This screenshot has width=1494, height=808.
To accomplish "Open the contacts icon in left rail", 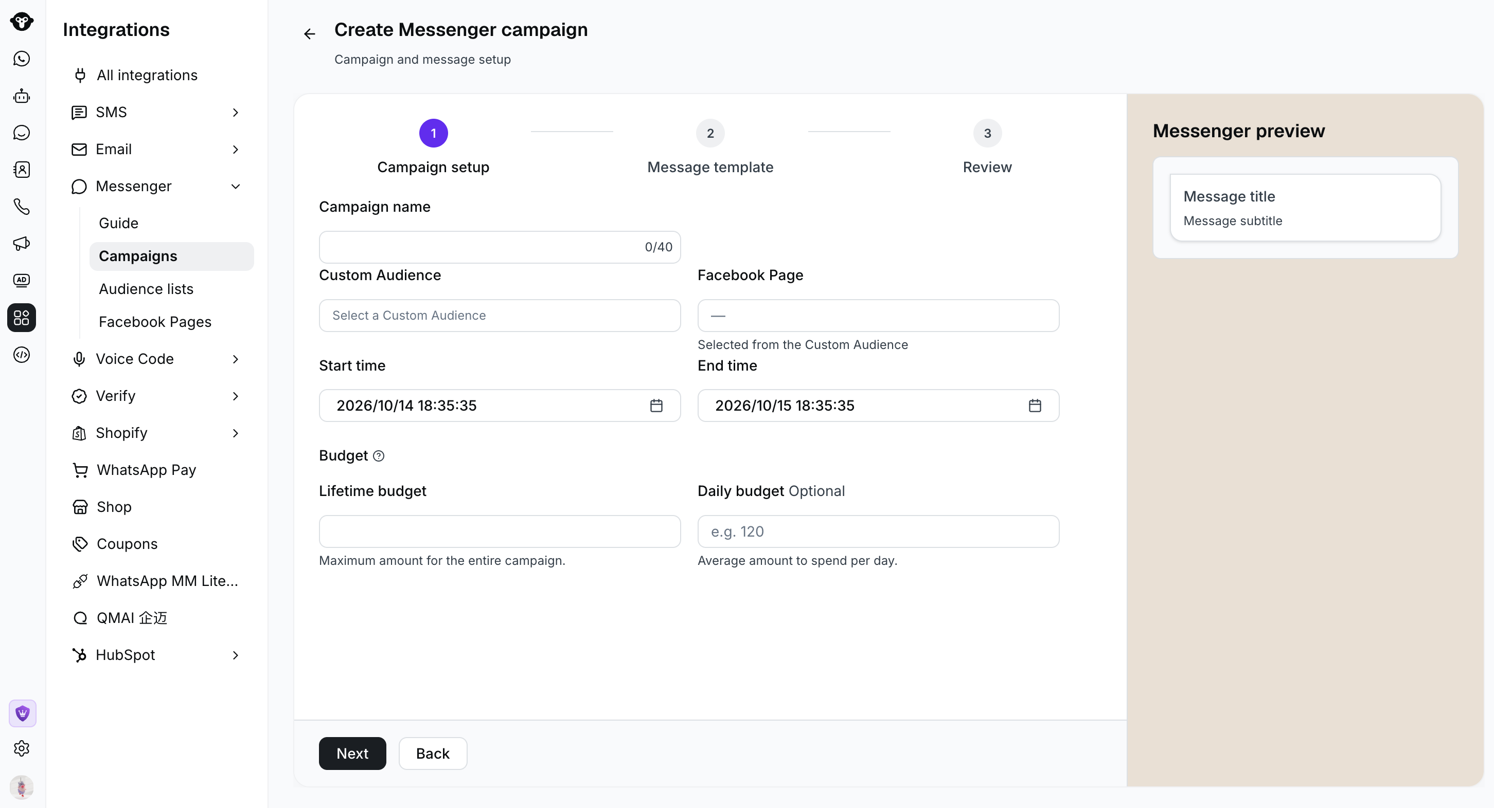I will (x=22, y=170).
